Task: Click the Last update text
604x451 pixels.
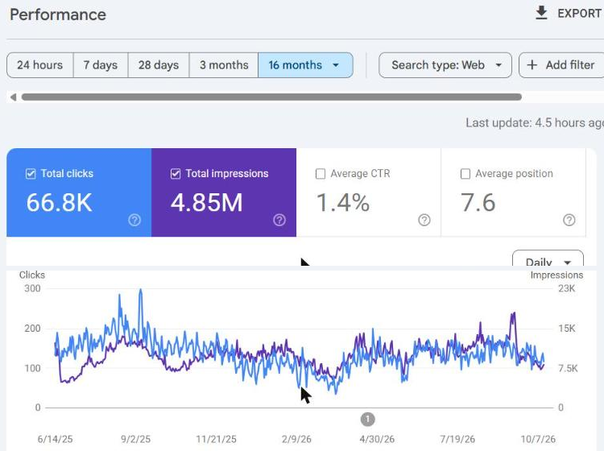Action: coord(535,123)
